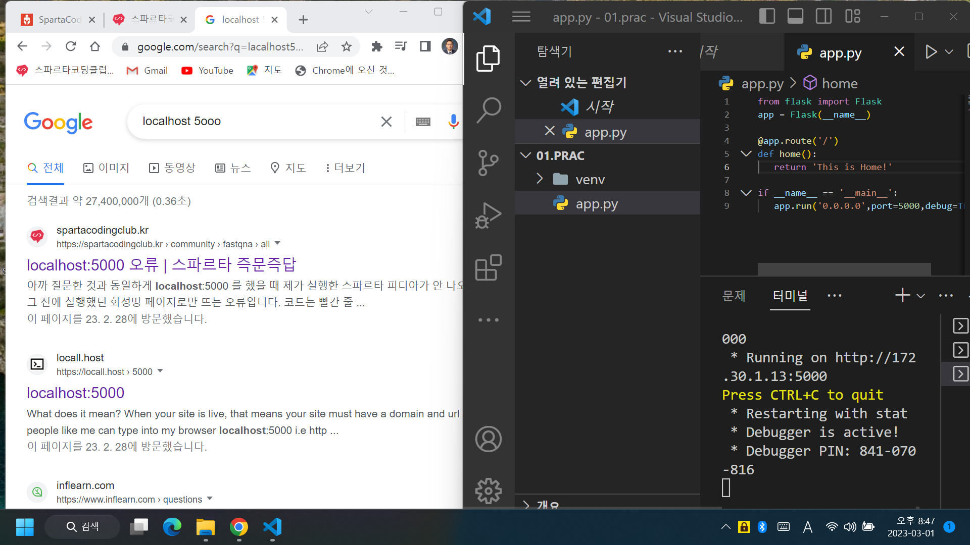Open locall.host localhost:5000 search result
The height and width of the screenshot is (545, 970).
point(75,393)
